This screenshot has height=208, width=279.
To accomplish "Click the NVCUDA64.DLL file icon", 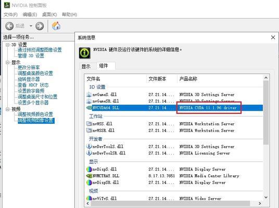I will pos(89,108).
